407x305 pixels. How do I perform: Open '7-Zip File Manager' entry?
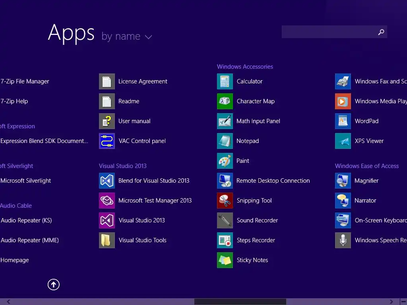tap(25, 81)
